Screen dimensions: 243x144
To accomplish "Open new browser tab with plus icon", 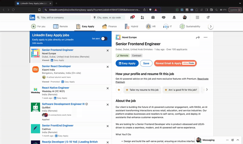I will [x=56, y=3].
